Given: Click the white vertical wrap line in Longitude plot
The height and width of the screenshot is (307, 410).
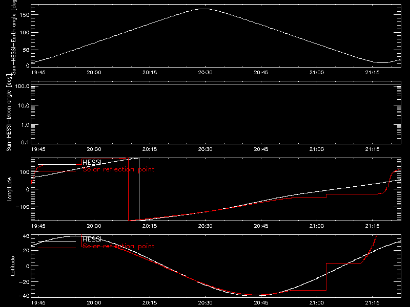Looking at the screenshot, I should (x=139, y=189).
